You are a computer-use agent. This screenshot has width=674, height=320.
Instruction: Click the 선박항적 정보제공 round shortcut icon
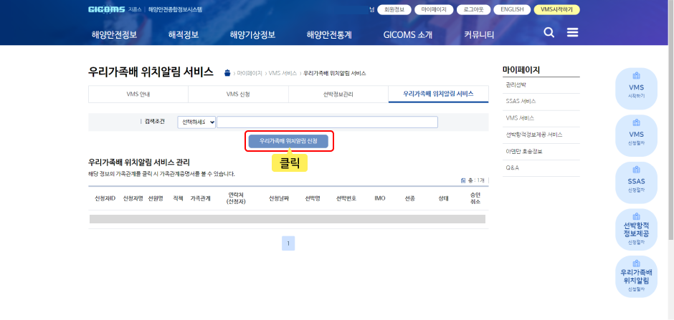(x=636, y=230)
